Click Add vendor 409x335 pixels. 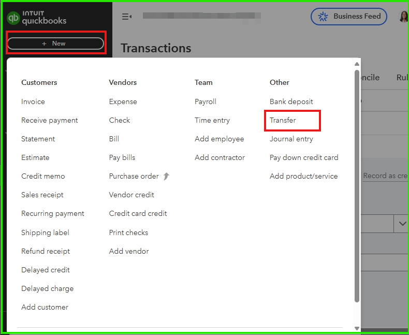(129, 251)
